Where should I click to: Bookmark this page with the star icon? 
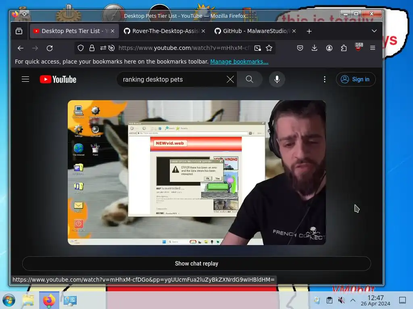pos(269,48)
